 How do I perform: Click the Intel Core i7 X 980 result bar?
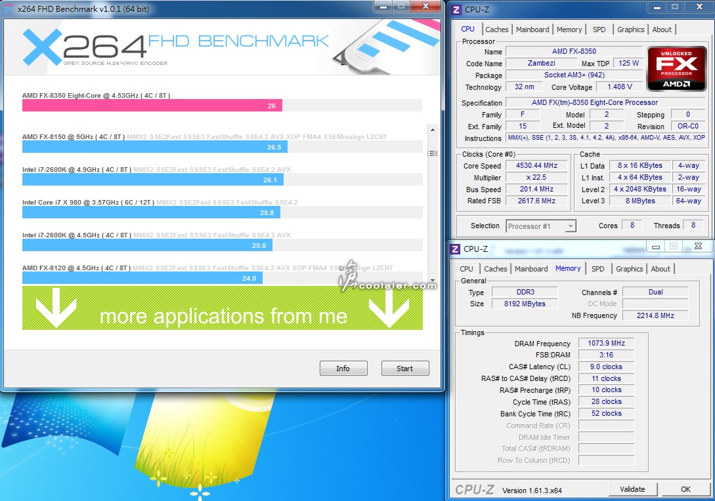(x=152, y=212)
